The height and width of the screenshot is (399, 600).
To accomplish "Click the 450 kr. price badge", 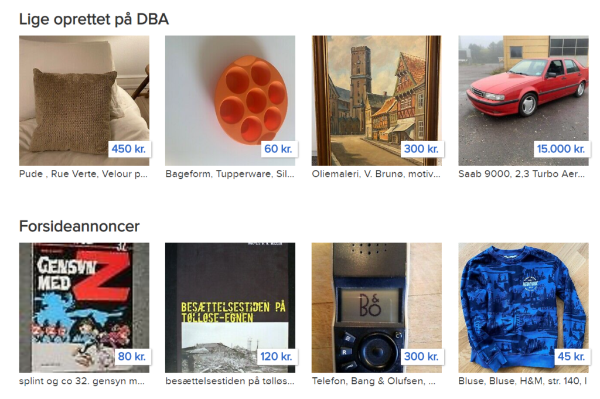I will [128, 149].
